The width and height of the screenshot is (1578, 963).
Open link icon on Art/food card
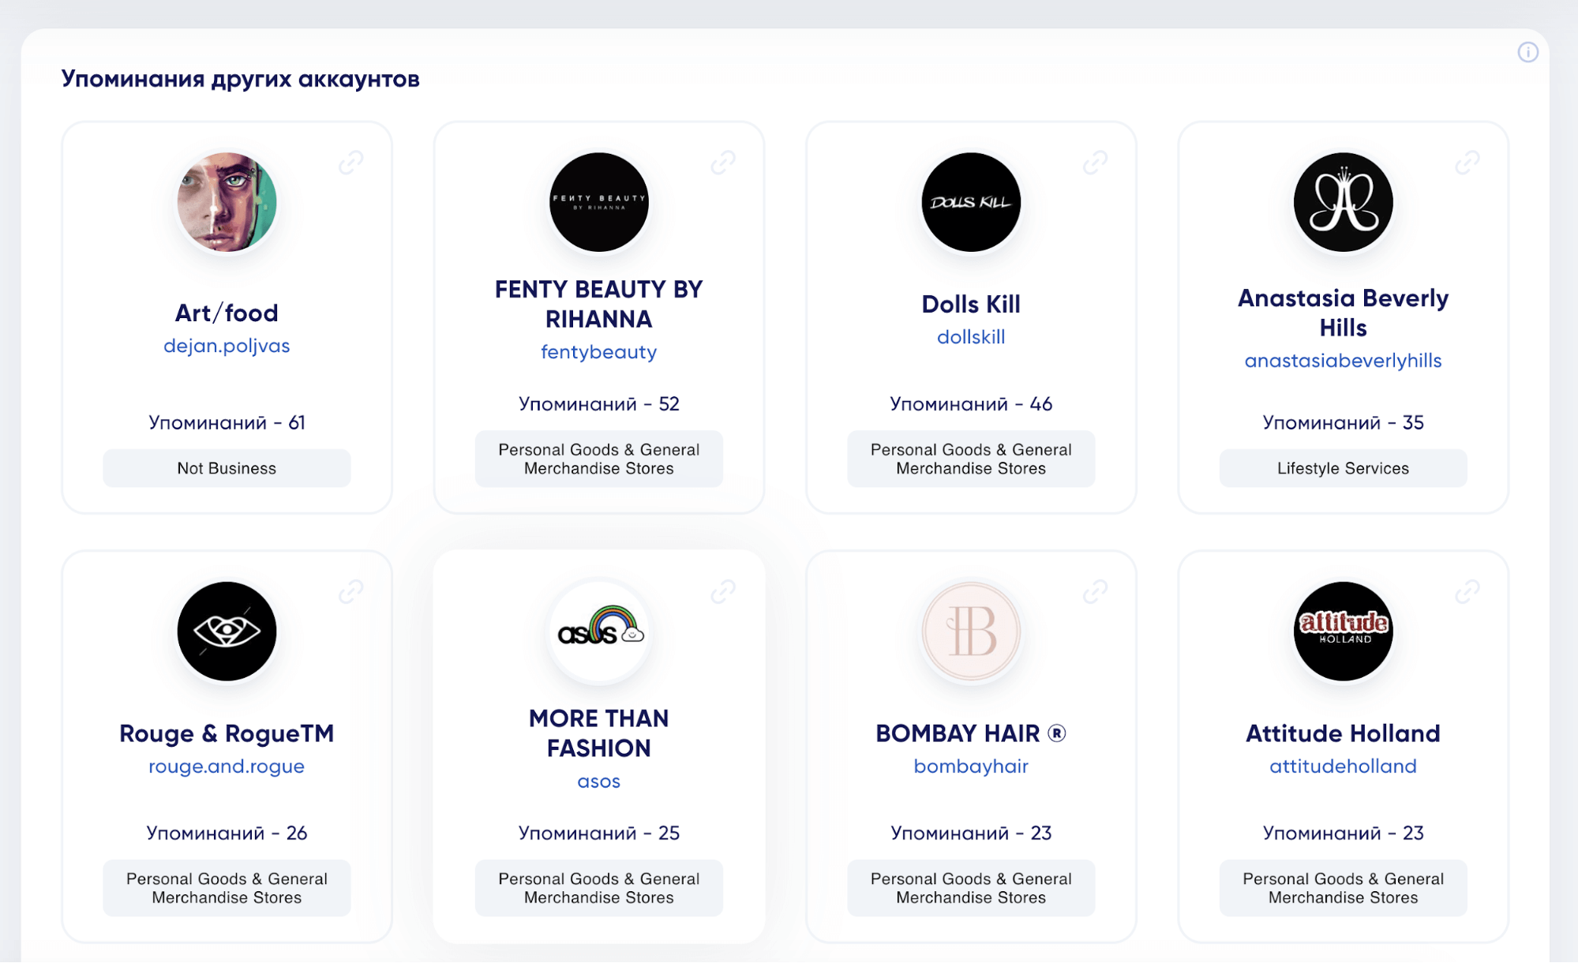coord(351,163)
